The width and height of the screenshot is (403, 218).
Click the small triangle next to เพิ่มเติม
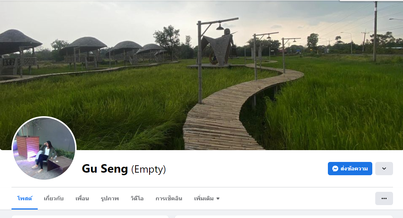click(x=218, y=198)
